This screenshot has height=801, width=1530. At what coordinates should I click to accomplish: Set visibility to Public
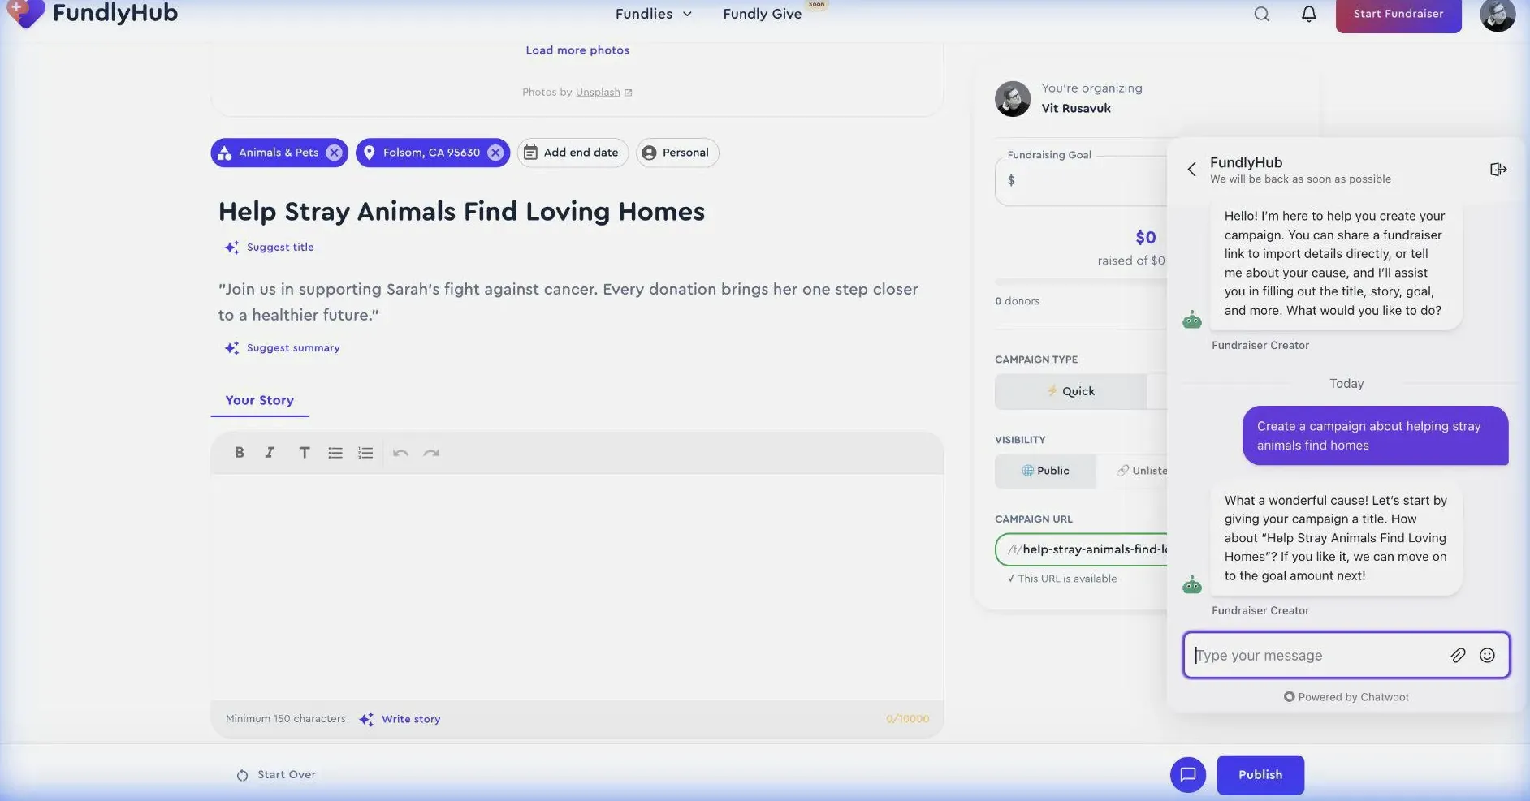click(1045, 471)
